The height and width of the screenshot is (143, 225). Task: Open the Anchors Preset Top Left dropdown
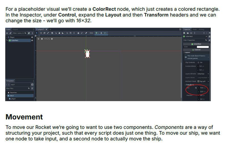203,82
